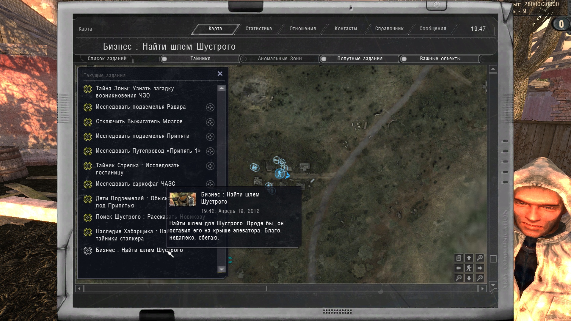Open the Справочник tab
Screen dimensions: 571x321
tap(389, 29)
